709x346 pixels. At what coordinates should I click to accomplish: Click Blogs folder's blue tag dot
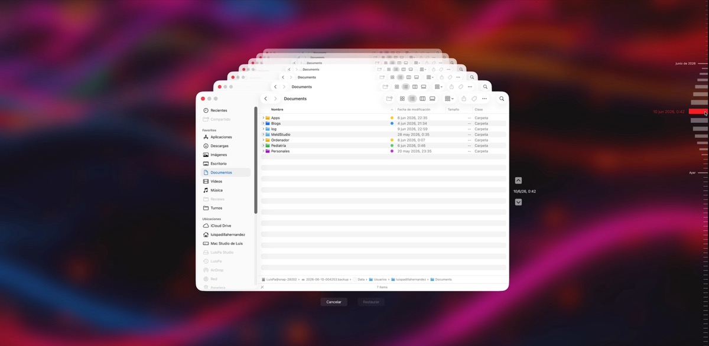392,123
